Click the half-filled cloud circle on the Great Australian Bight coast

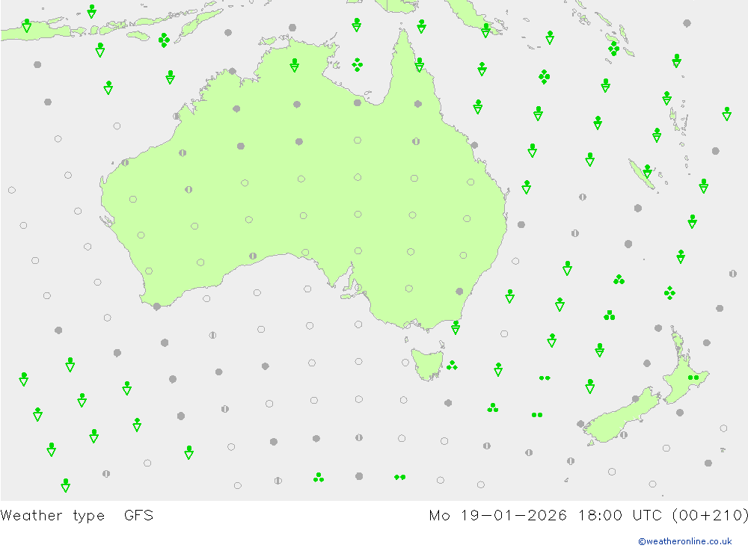click(x=253, y=256)
